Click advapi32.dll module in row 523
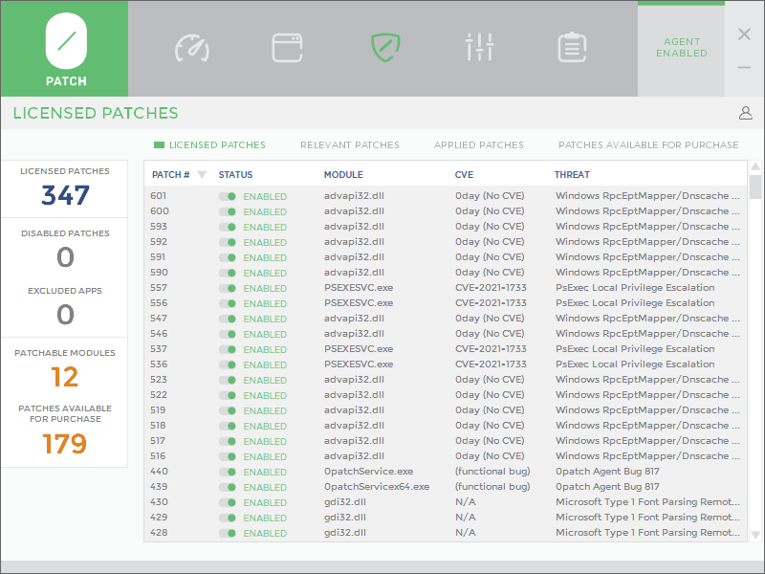This screenshot has width=765, height=574. point(354,379)
